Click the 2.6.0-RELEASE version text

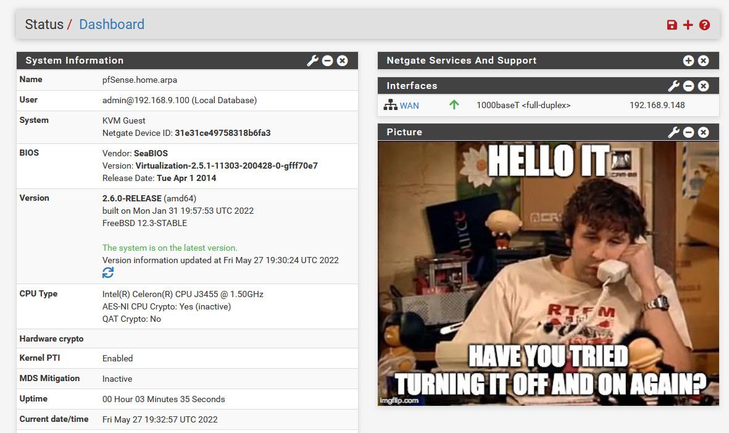[x=132, y=198]
